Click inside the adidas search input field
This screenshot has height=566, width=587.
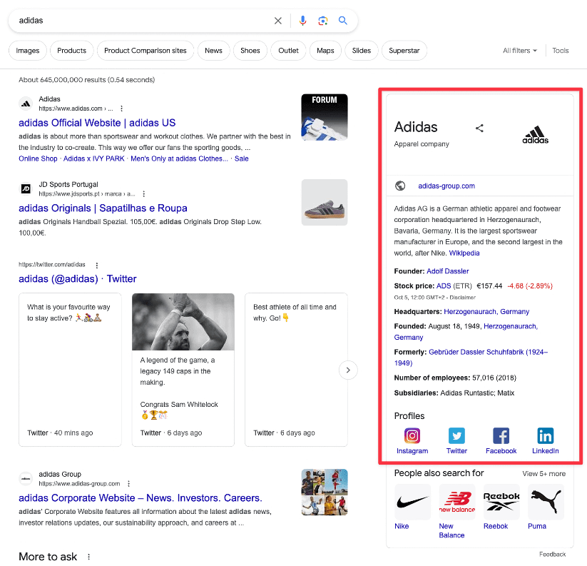tap(143, 21)
